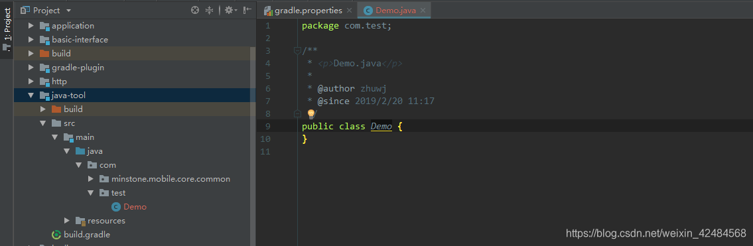Select the java source folder row
The width and height of the screenshot is (753, 246).
pos(132,151)
